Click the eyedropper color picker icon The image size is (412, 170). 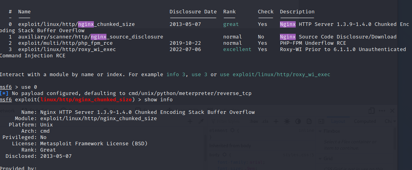[x=201, y=121]
